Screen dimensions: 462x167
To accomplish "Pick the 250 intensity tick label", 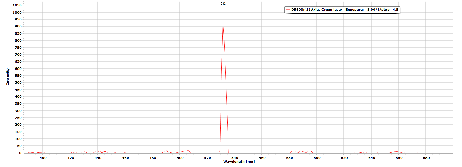I will [x=18, y=118].
